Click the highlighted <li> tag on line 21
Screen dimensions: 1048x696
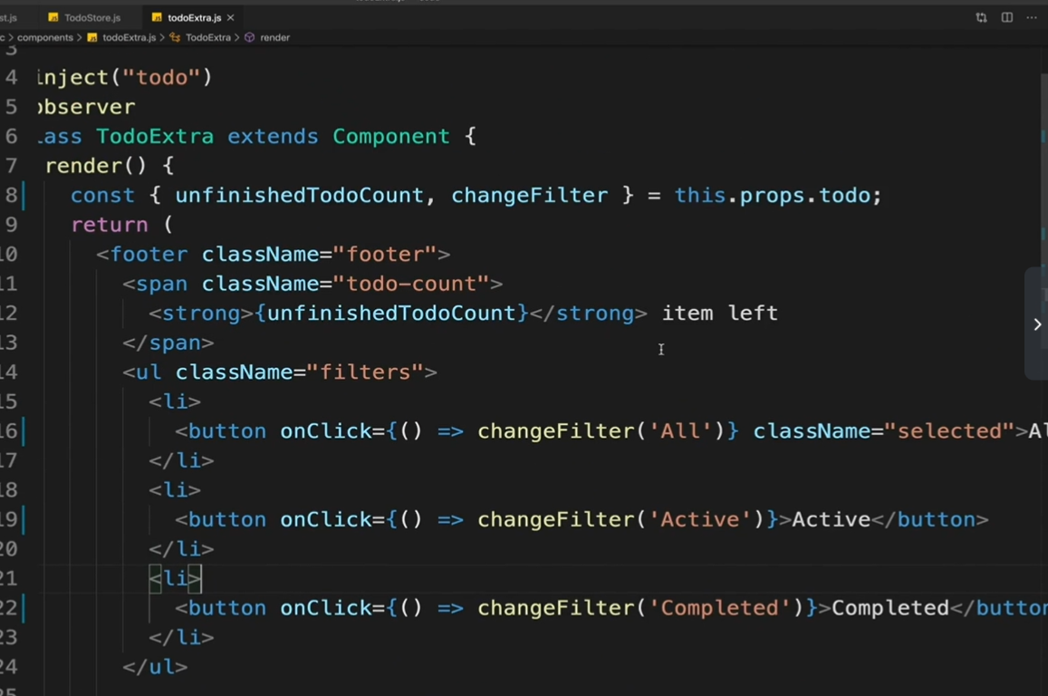175,578
